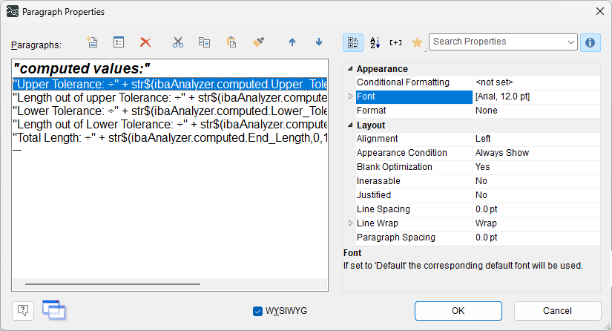Toggle the blue info description button
The width and height of the screenshot is (612, 331).
coord(590,42)
